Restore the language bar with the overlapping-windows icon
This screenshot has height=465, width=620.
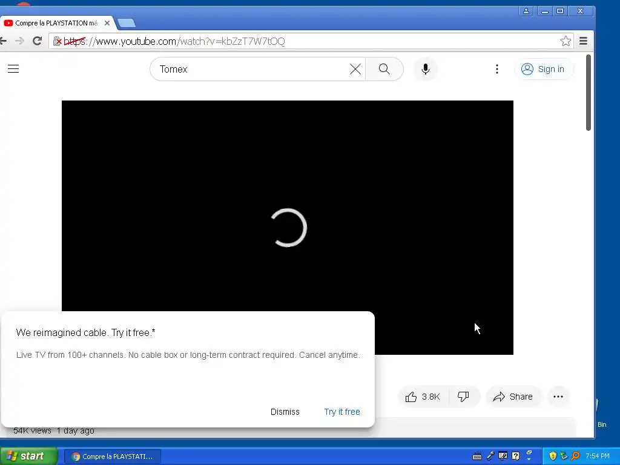529,452
